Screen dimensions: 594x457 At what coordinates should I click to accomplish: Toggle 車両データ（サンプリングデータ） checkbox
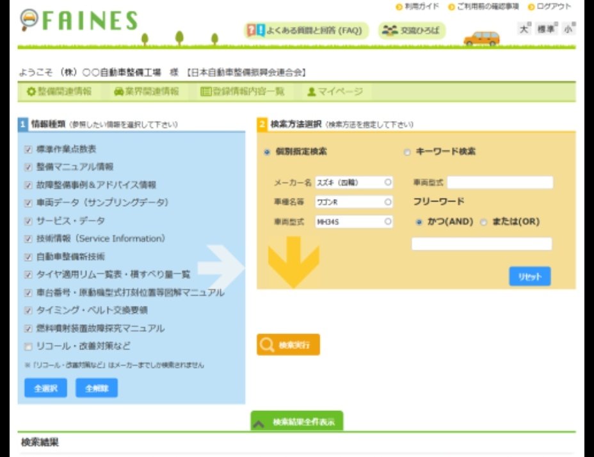28,203
